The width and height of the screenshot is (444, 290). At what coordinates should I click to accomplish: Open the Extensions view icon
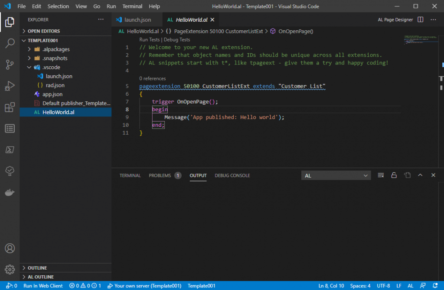click(x=10, y=107)
